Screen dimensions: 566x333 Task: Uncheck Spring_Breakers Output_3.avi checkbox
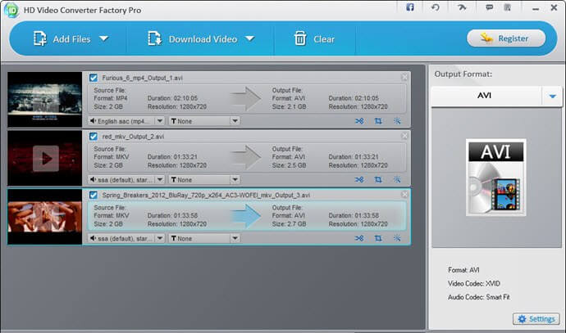click(94, 195)
